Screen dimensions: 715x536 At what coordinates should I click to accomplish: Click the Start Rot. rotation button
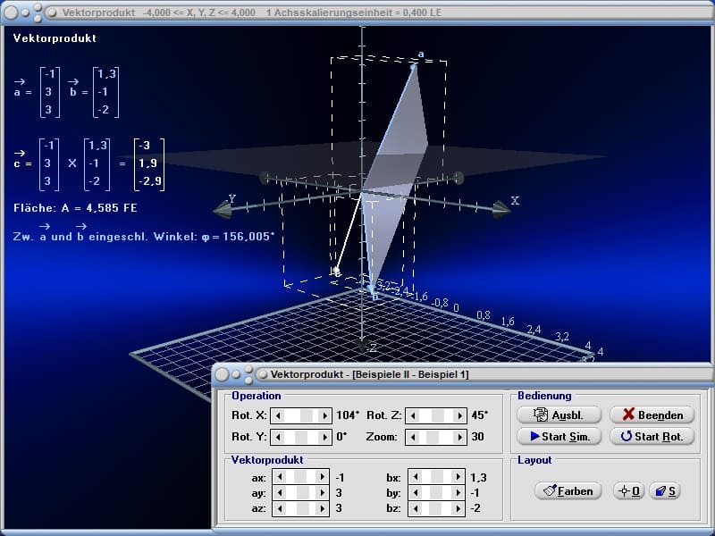coord(652,437)
